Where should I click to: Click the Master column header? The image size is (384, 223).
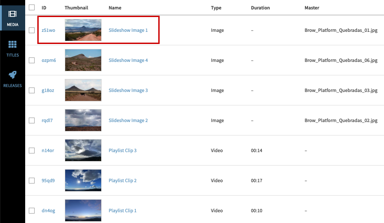312,8
